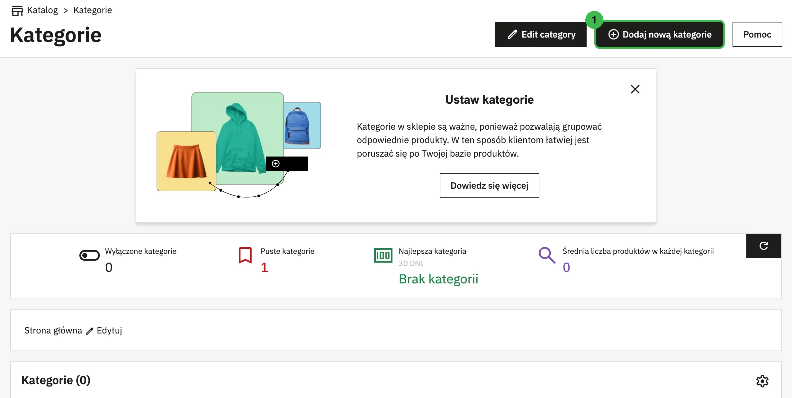Image resolution: width=792 pixels, height=398 pixels.
Task: Click the Edit category button
Action: pos(541,34)
